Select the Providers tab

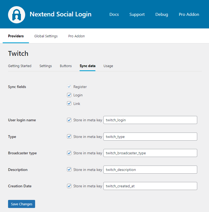point(16,36)
